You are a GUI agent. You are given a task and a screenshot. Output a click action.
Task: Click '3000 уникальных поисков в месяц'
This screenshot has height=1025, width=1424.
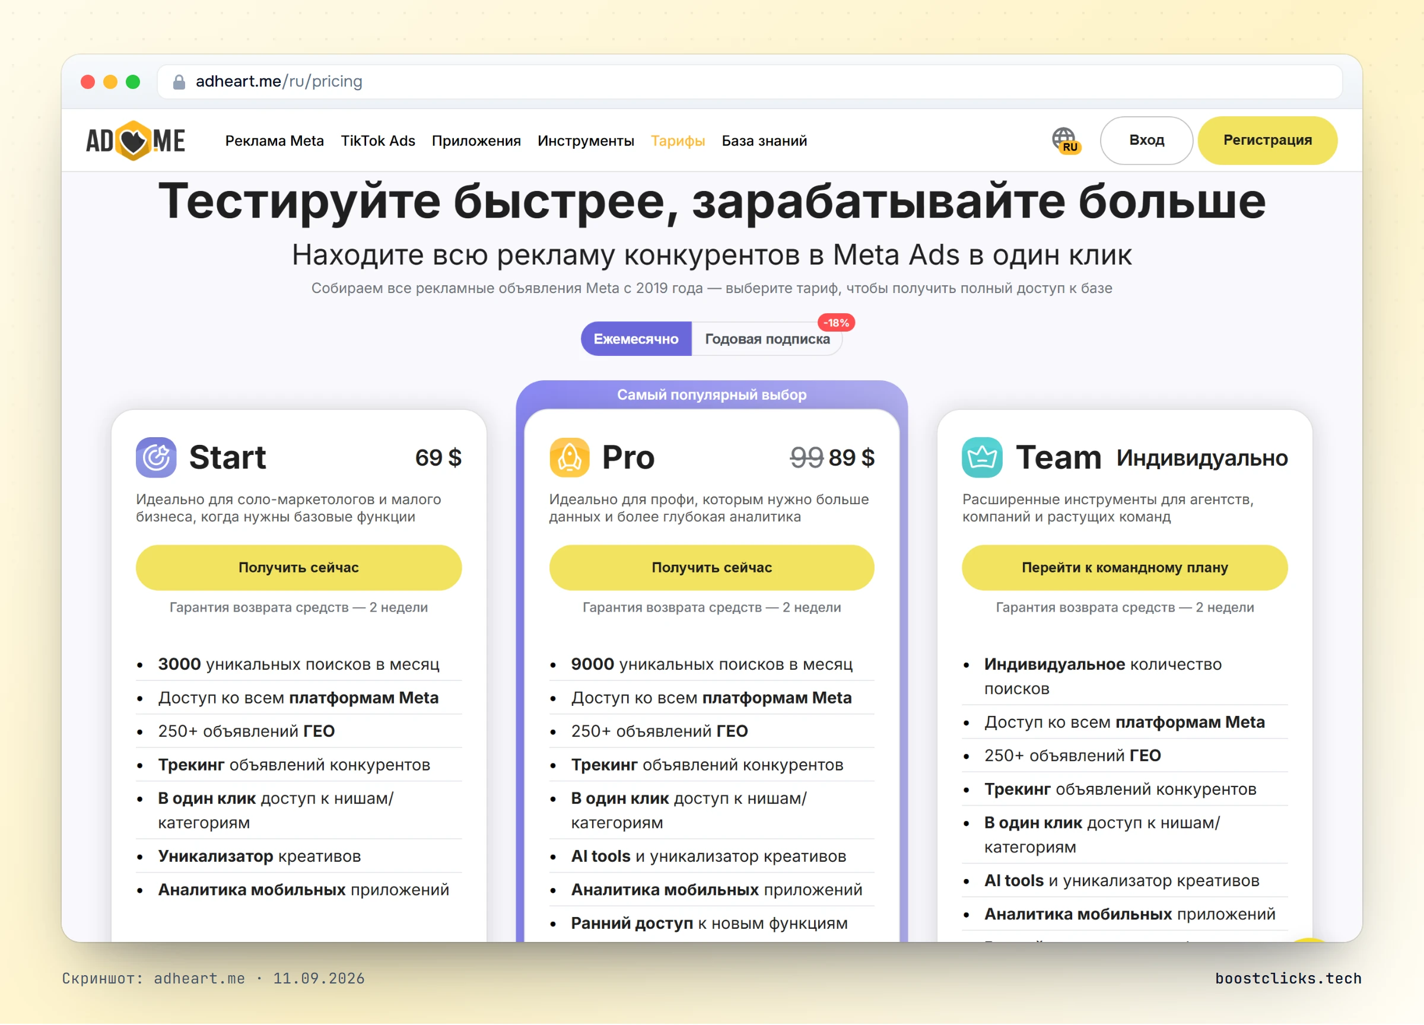[299, 664]
